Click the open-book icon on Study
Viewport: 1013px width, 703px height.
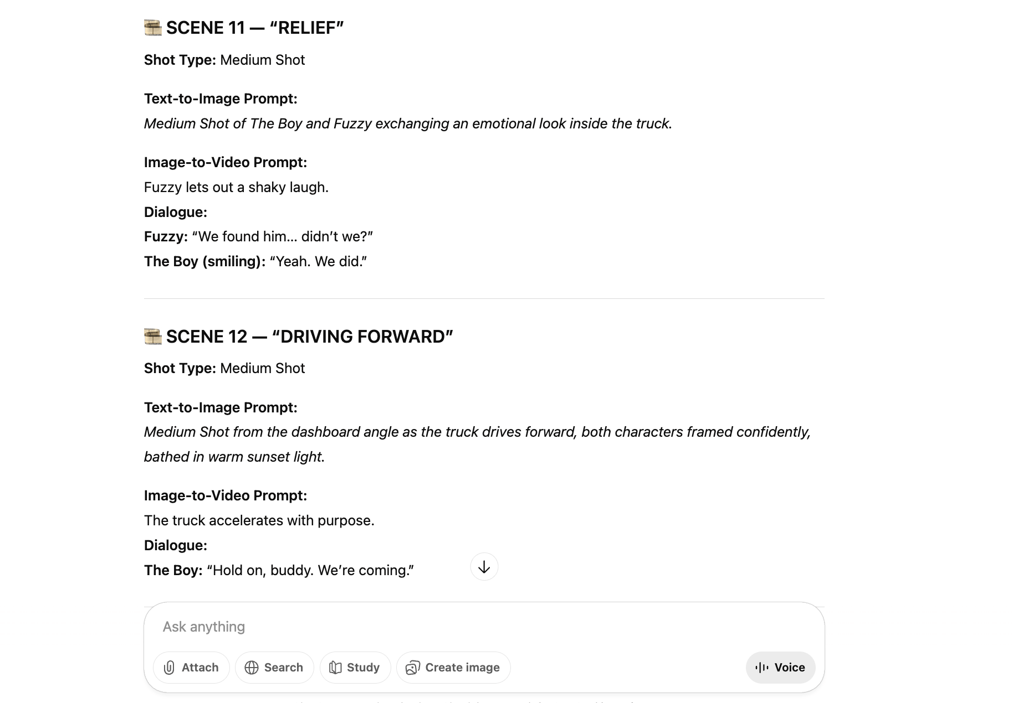click(x=335, y=668)
